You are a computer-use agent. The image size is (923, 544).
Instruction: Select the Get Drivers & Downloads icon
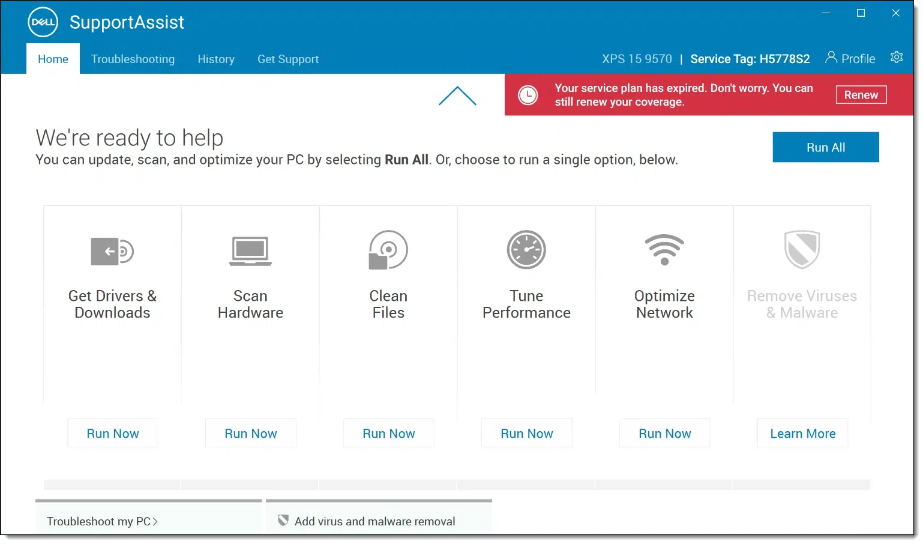point(112,251)
